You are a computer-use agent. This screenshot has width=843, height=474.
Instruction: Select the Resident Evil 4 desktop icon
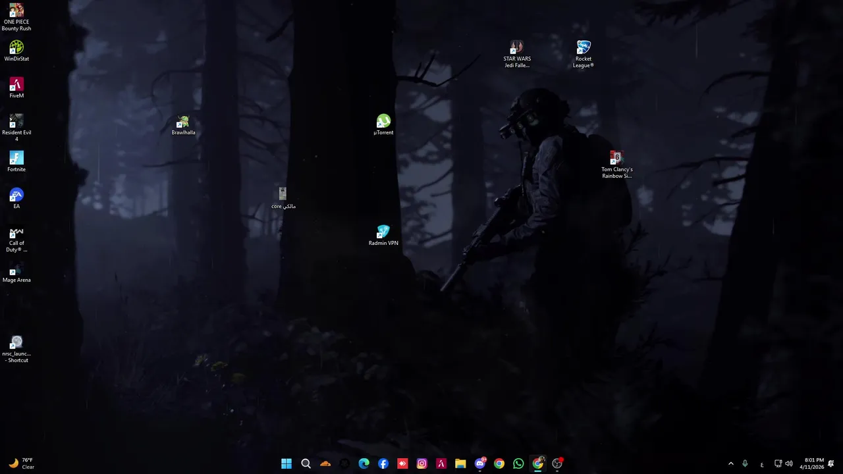click(16, 128)
